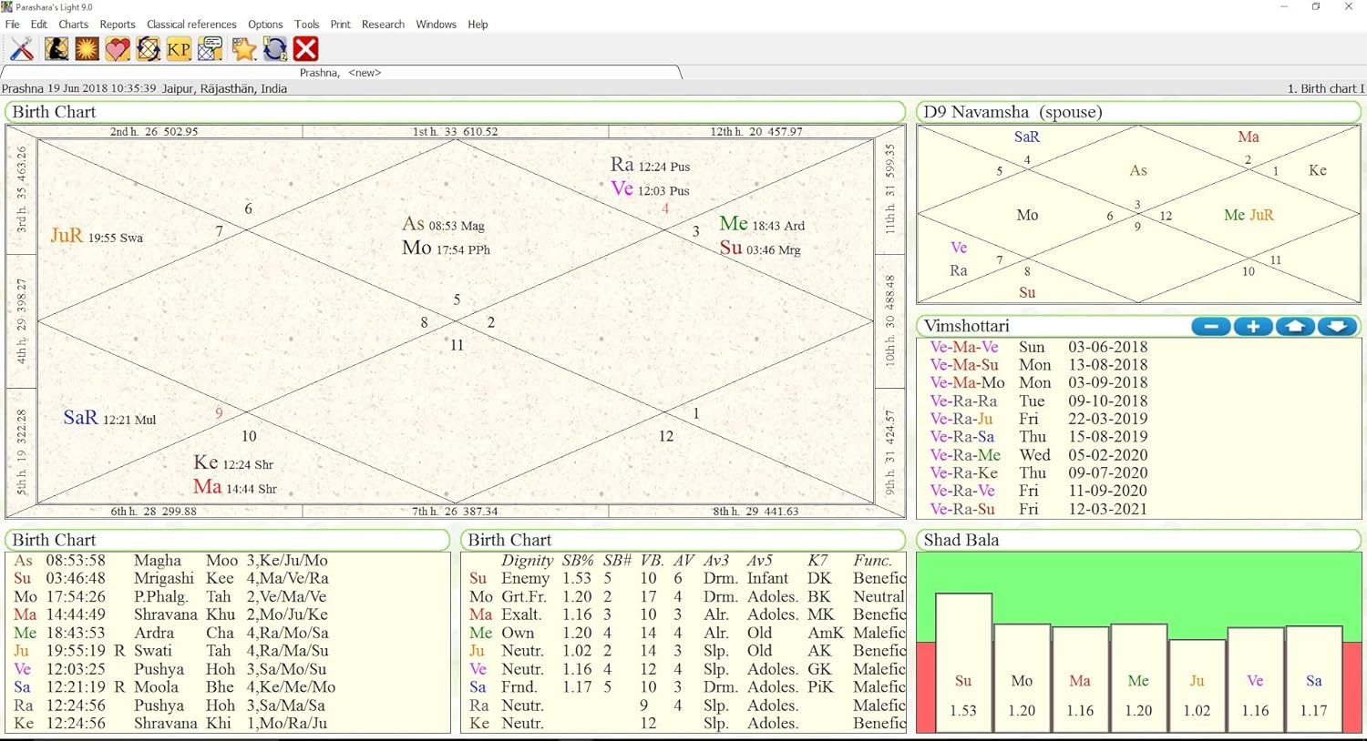The image size is (1367, 741).
Task: Open the Research menu
Action: click(x=383, y=24)
